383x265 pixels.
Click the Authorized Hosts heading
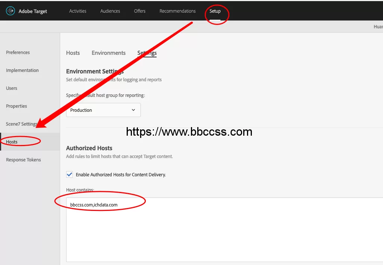click(x=89, y=148)
